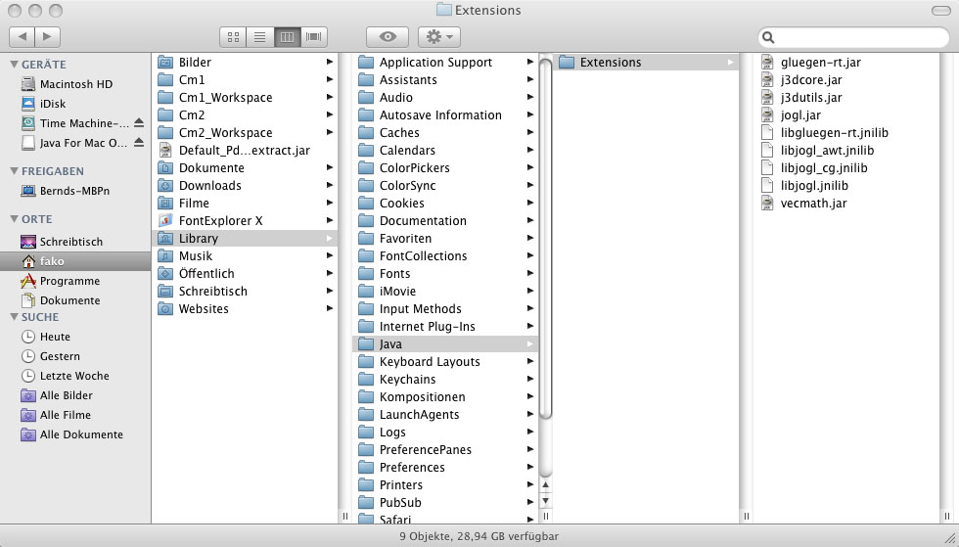This screenshot has height=547, width=959.
Task: Go back with the left arrow button
Action: [22, 37]
